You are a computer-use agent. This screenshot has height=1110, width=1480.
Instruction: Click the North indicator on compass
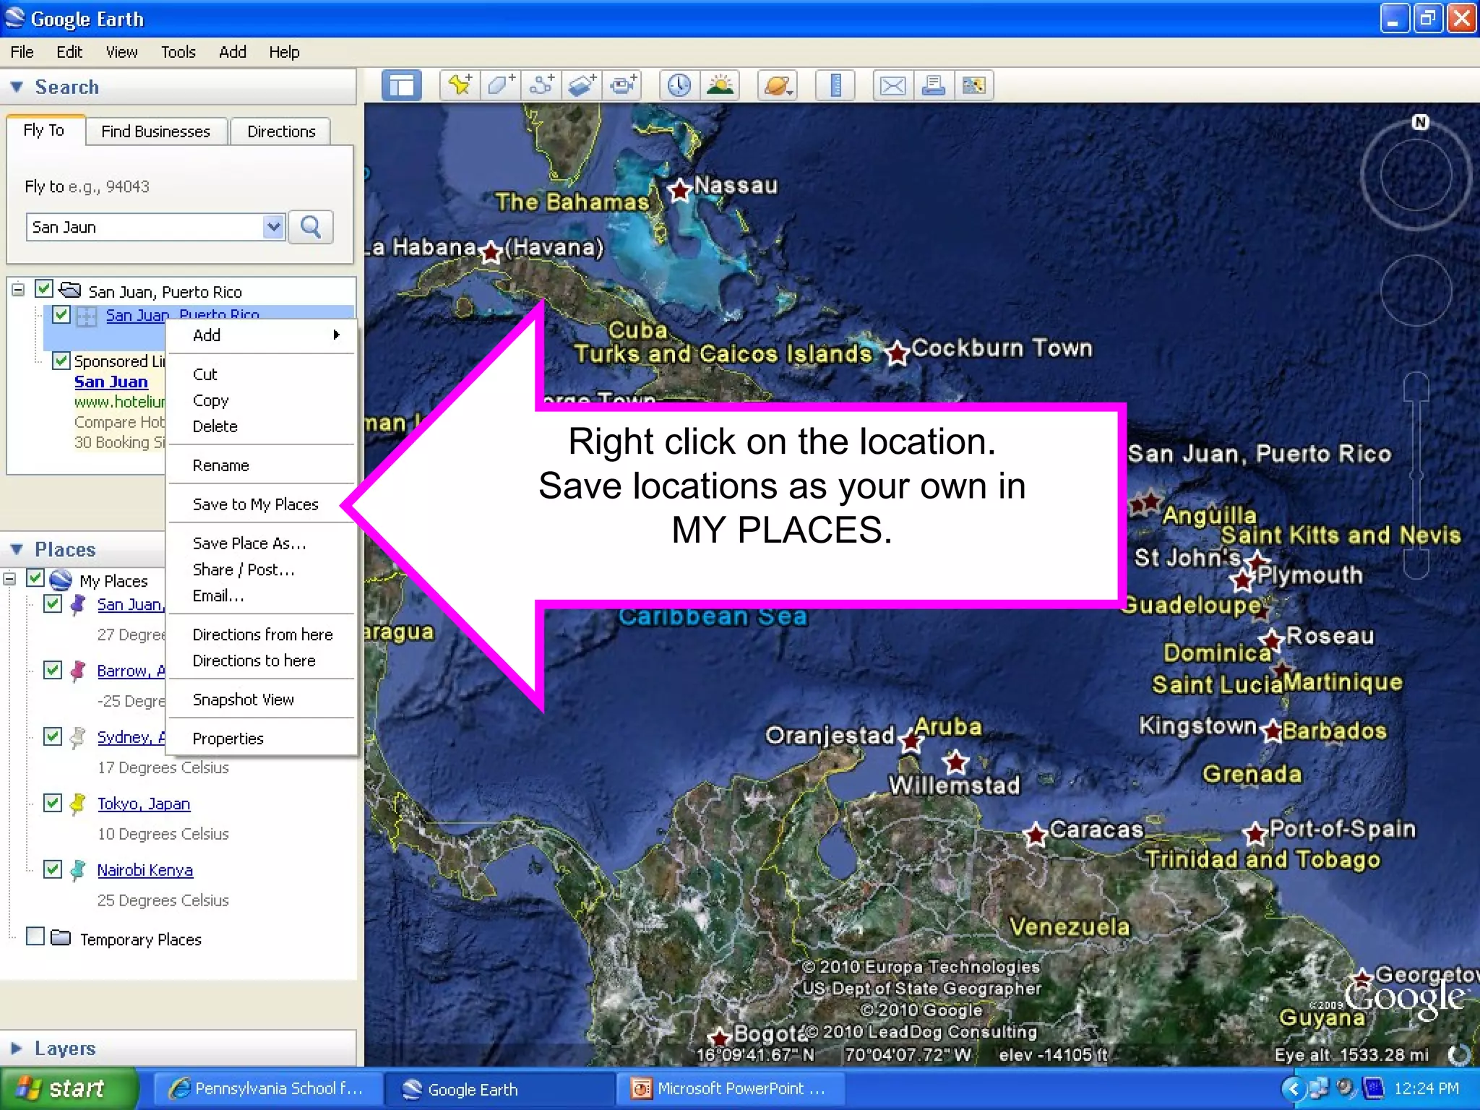click(x=1421, y=122)
